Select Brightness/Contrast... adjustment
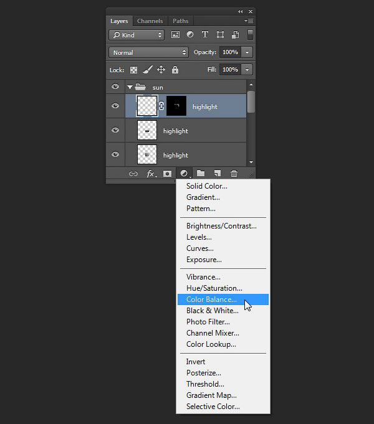Image resolution: width=374 pixels, height=424 pixels. click(223, 226)
